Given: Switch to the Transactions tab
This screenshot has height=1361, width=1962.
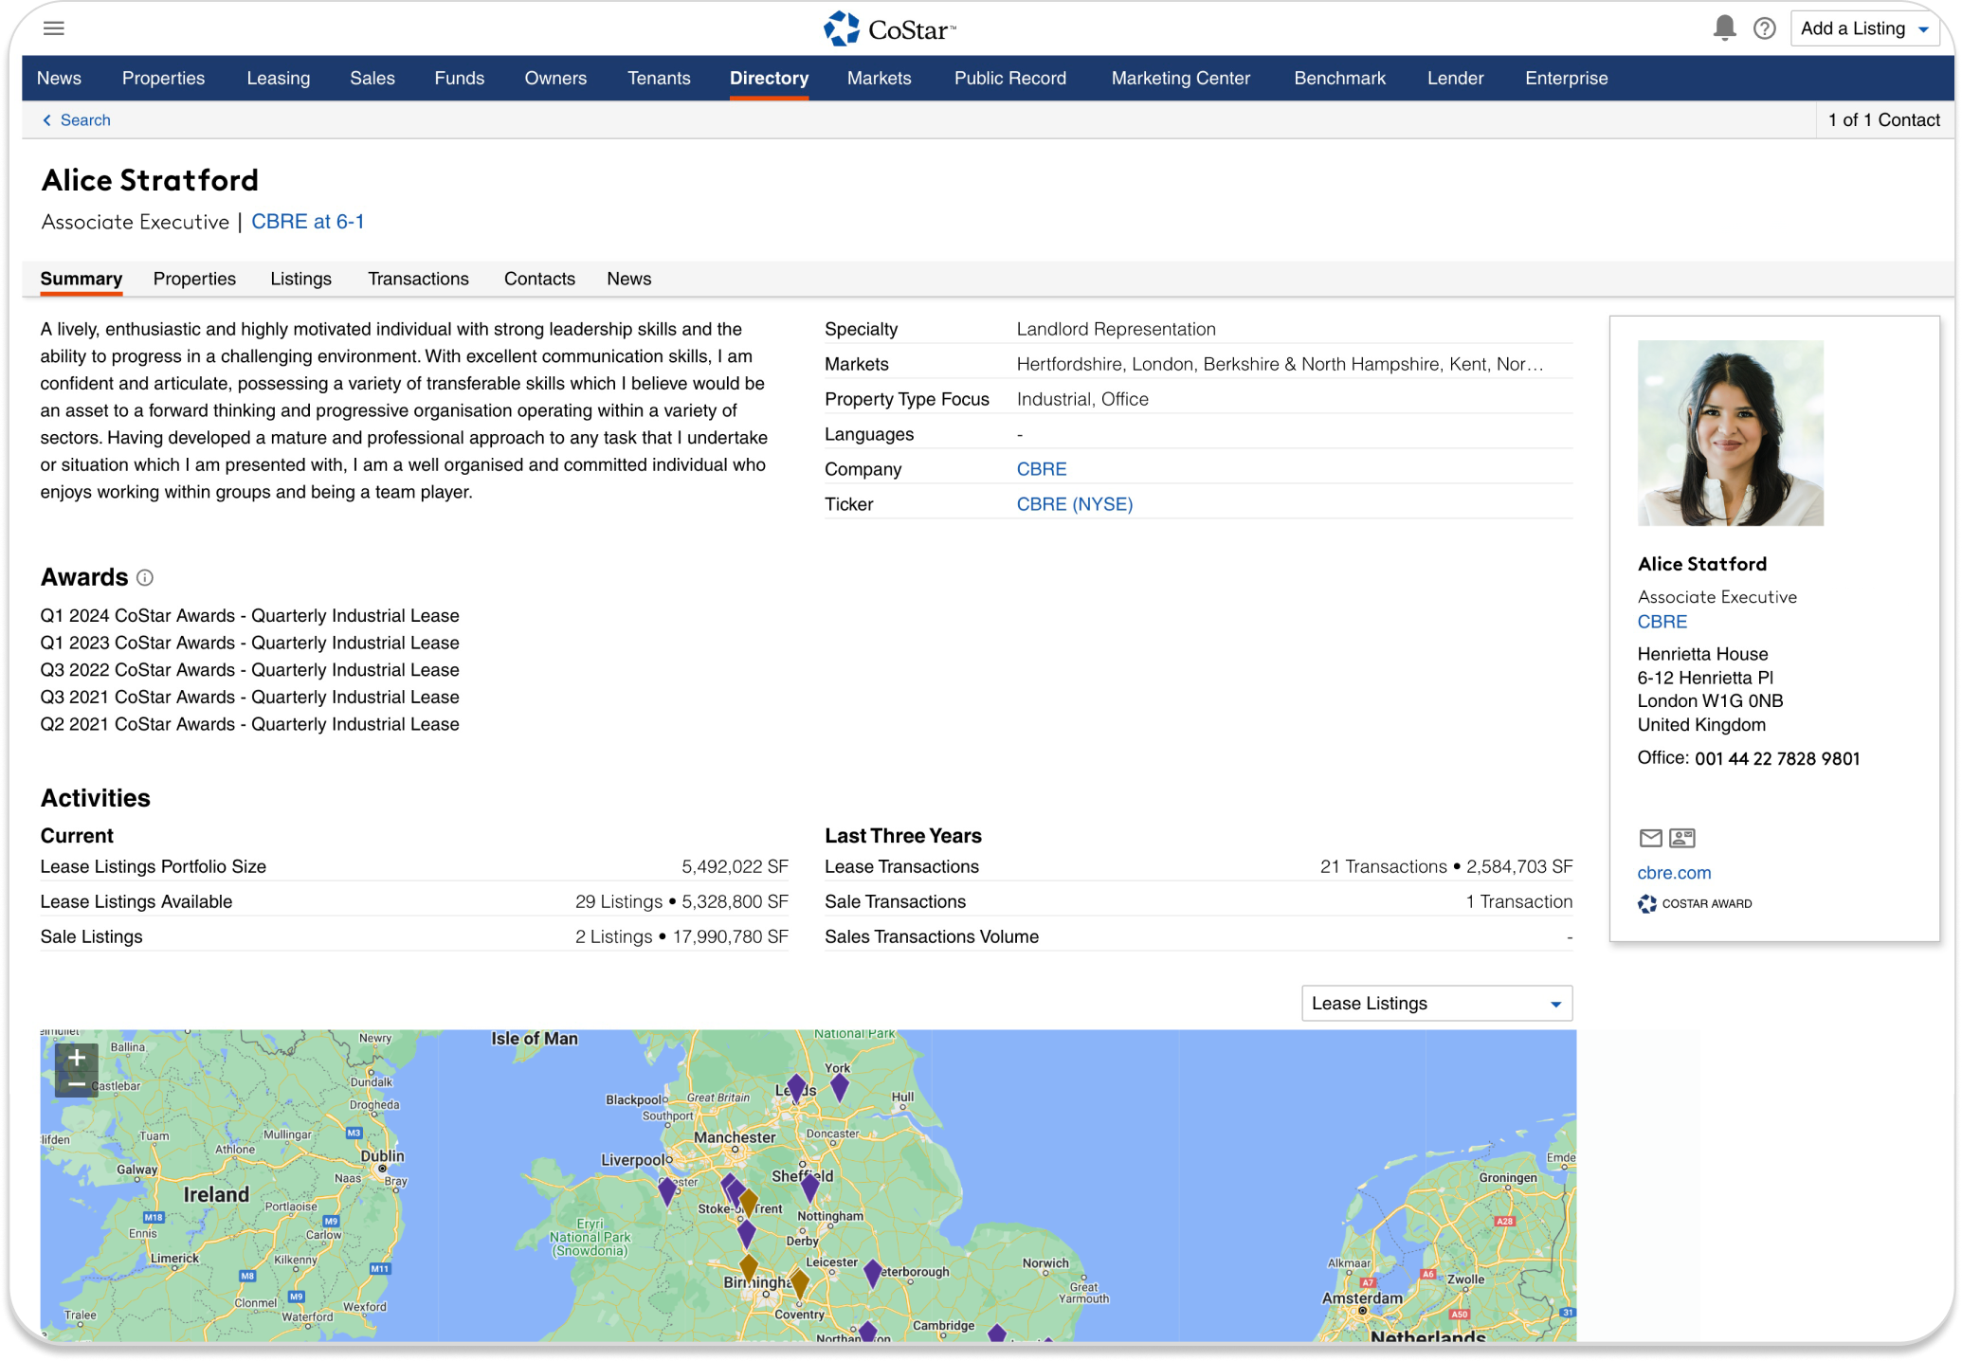Looking at the screenshot, I should [x=418, y=279].
